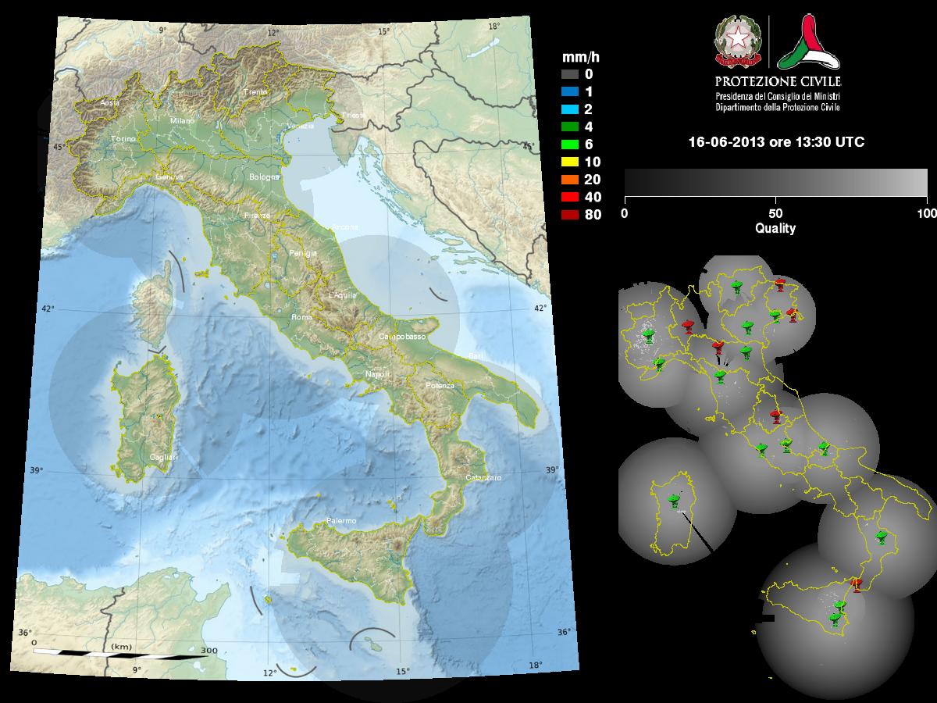The height and width of the screenshot is (703, 937).
Task: Click the yellow 10 mm/h legend swatch
Action: (x=569, y=162)
